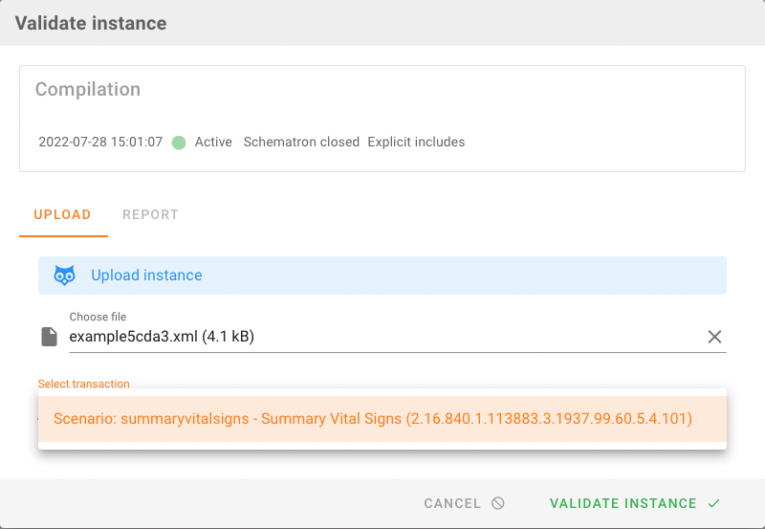The width and height of the screenshot is (765, 529).
Task: Choose the summaryvitalsigns scenario option
Action: [x=373, y=419]
